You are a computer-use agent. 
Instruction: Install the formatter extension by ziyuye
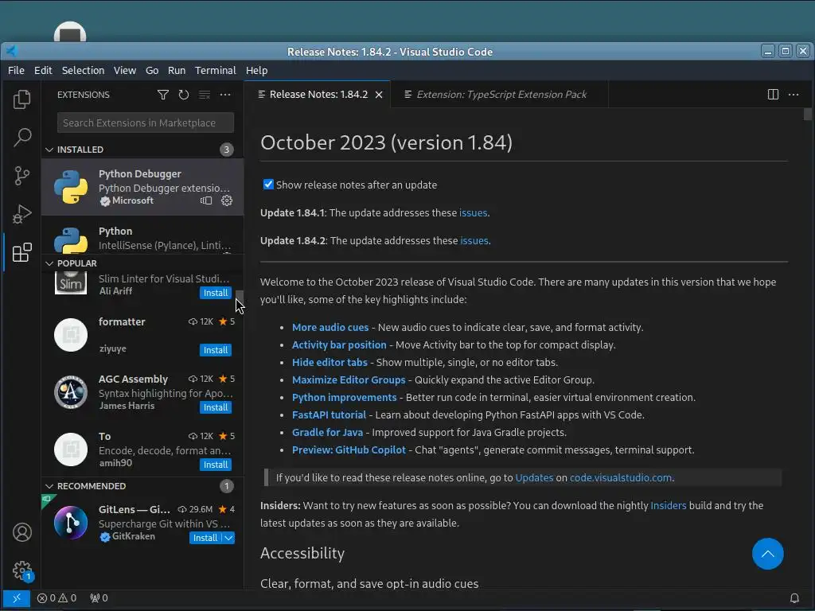point(215,350)
